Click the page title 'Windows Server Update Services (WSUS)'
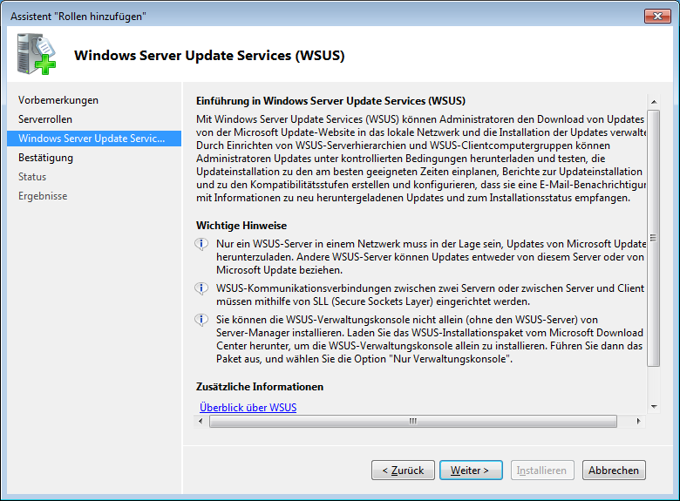Viewport: 680px width, 501px height. click(209, 56)
